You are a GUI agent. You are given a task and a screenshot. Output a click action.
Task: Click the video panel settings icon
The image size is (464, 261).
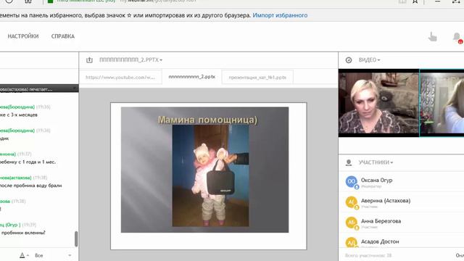349,60
